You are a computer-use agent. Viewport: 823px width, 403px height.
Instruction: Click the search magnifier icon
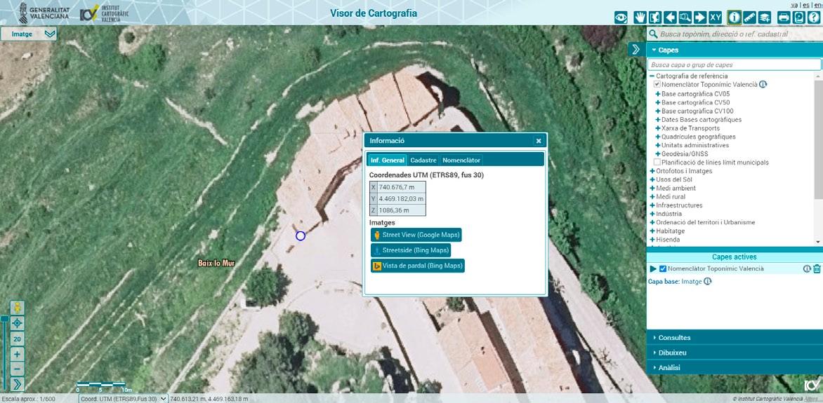[x=653, y=34]
